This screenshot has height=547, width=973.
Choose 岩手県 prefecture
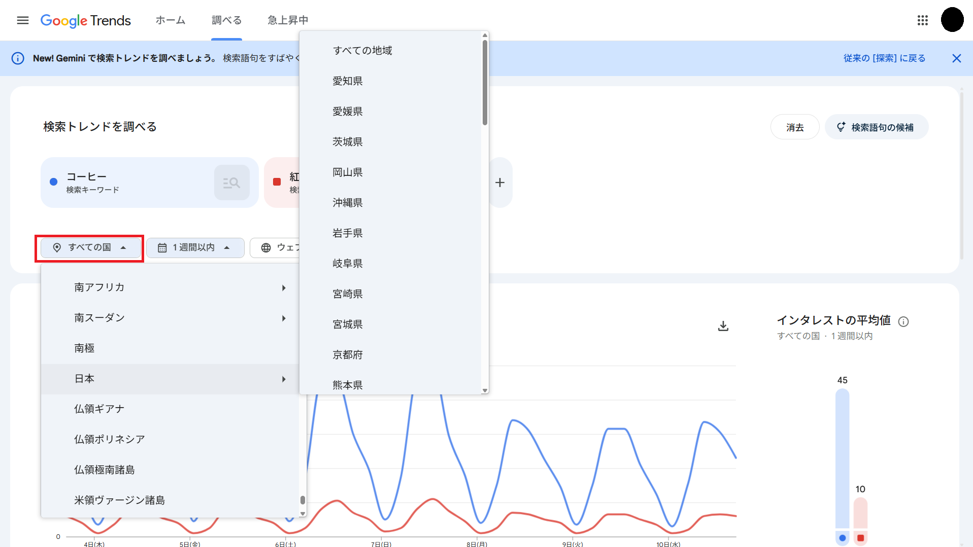pyautogui.click(x=390, y=233)
